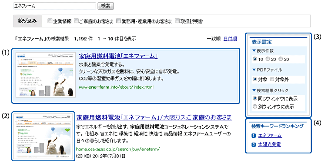This screenshot has height=163, width=328.
Task: Open the 大阪ガス:ご家庭のお客さま result link
Action: pos(154,117)
